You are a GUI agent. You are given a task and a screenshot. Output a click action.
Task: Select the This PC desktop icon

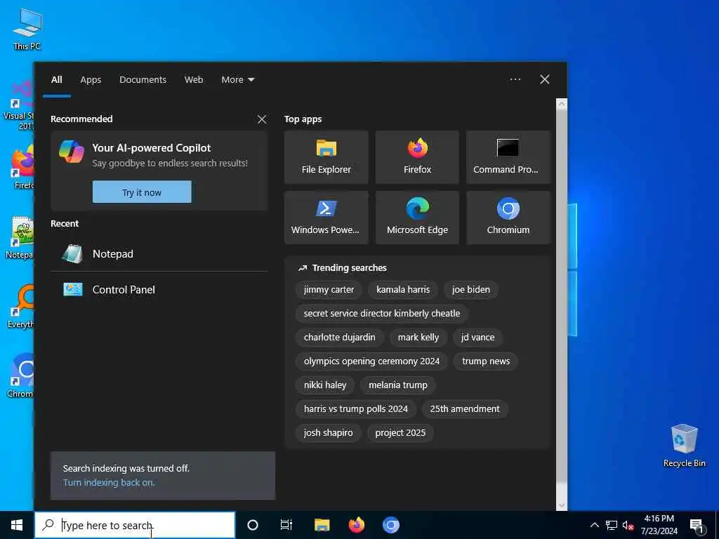pyautogui.click(x=27, y=29)
